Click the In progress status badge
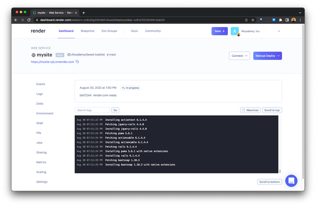This screenshot has width=316, height=206. (131, 88)
